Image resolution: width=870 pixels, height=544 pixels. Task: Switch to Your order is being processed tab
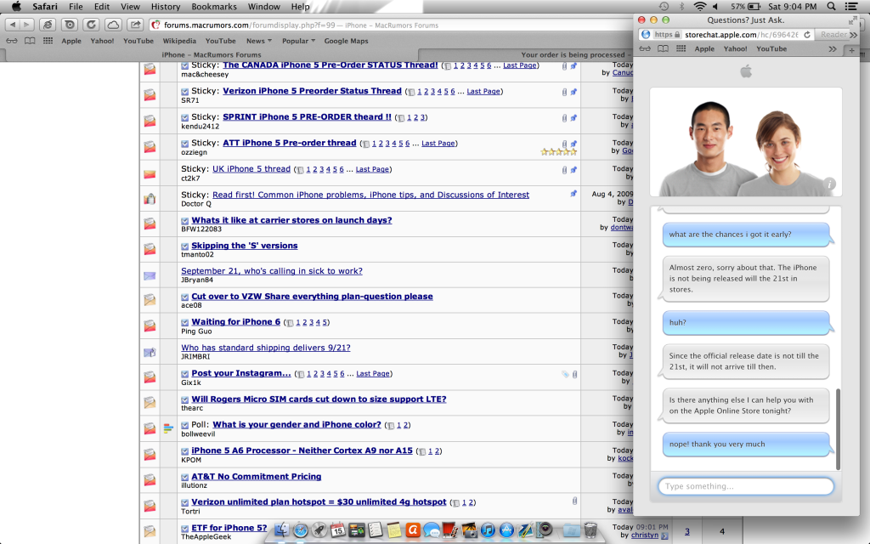pyautogui.click(x=525, y=54)
